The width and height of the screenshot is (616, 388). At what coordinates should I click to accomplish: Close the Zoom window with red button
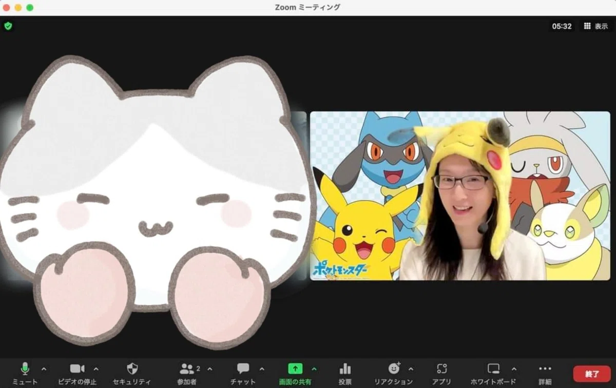(x=6, y=7)
